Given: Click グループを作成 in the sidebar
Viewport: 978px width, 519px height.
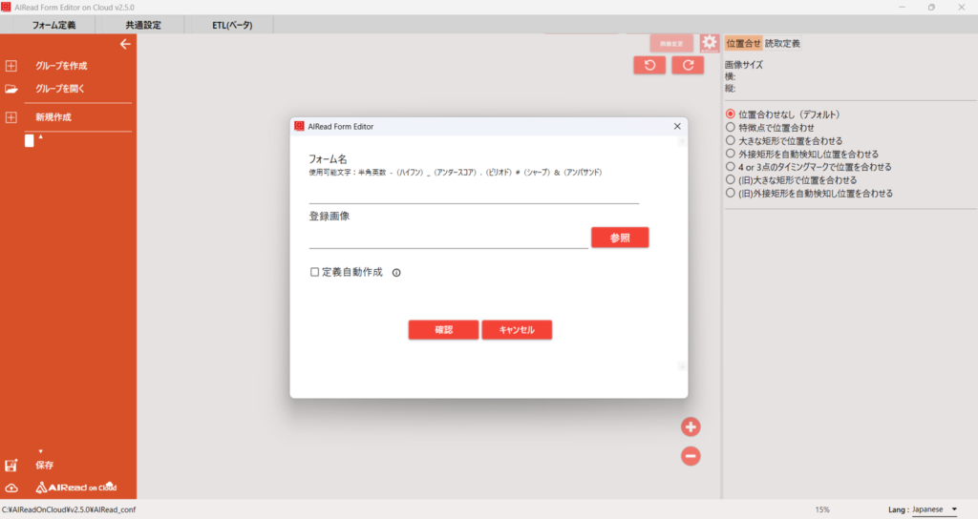Looking at the screenshot, I should click(61, 66).
